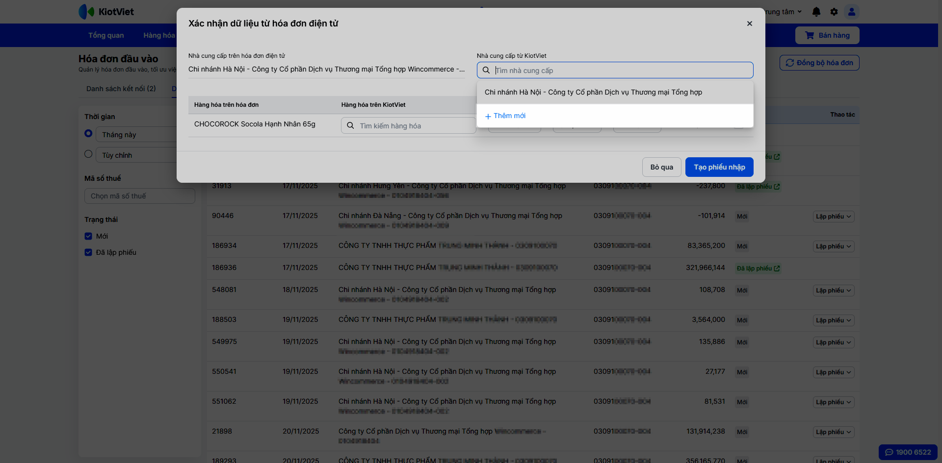Choose supplier 'Chi nhánh Hà Nội' from suggestions

tap(615, 92)
